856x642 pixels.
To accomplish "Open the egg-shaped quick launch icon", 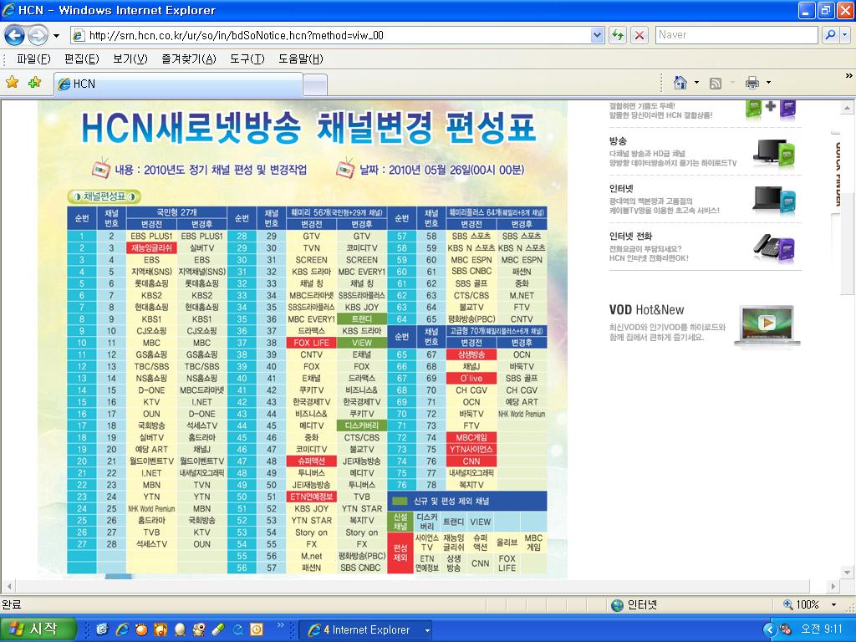I will [x=180, y=629].
